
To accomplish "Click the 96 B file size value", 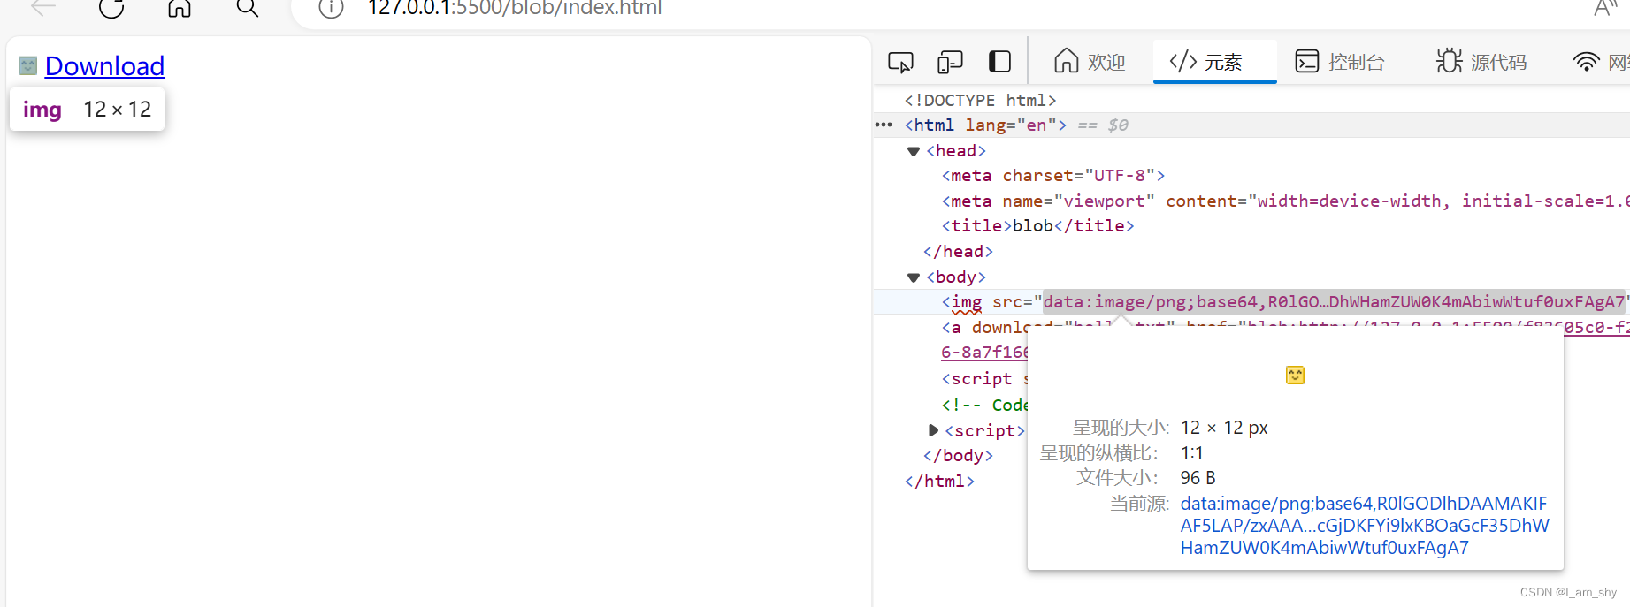I will (1198, 478).
